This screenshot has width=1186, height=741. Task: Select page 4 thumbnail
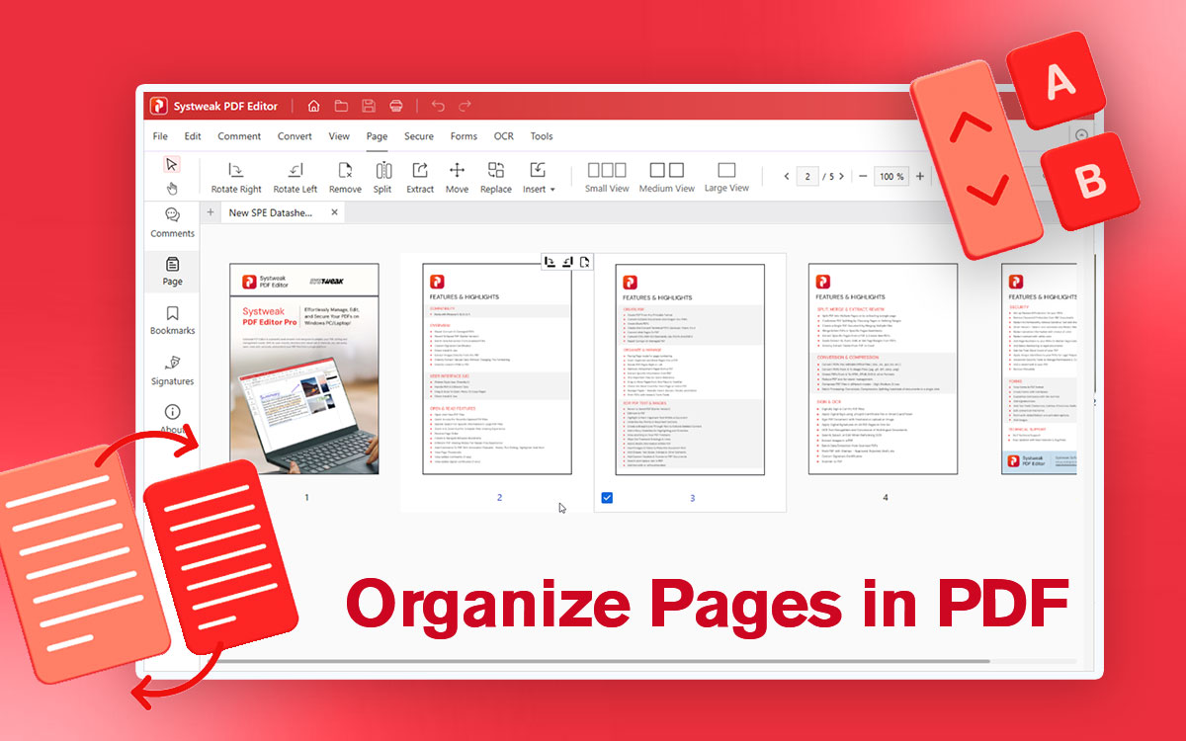(884, 369)
